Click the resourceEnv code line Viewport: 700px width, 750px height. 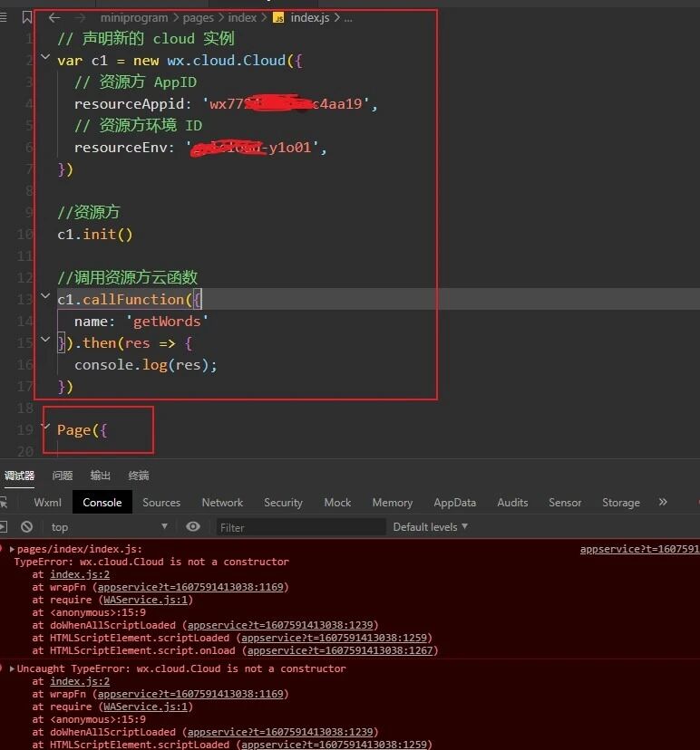200,148
